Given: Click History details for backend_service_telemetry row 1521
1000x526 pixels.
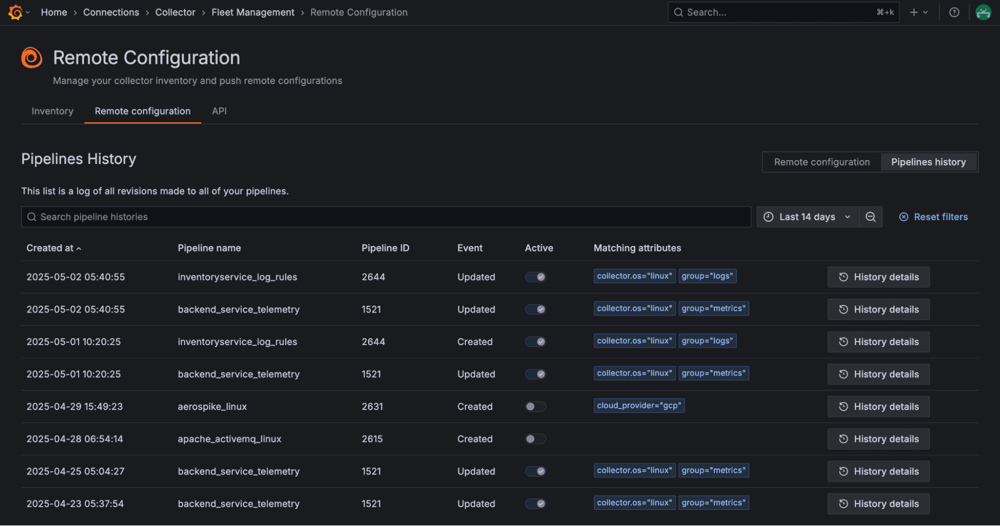Looking at the screenshot, I should 878,309.
